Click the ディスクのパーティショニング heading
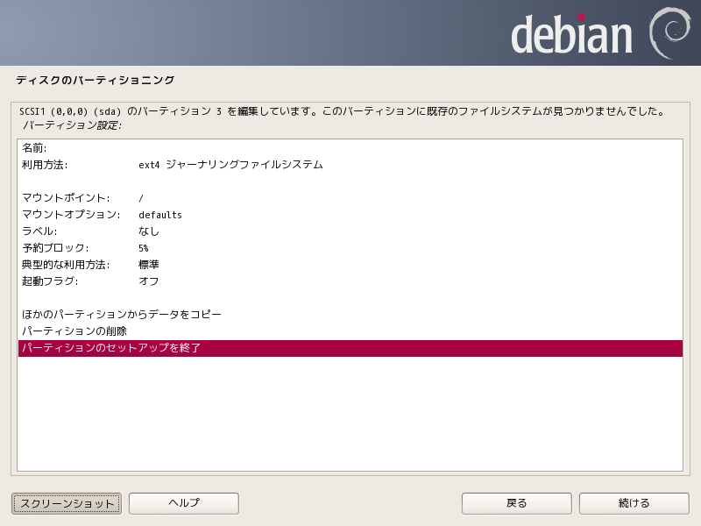 tap(96, 81)
